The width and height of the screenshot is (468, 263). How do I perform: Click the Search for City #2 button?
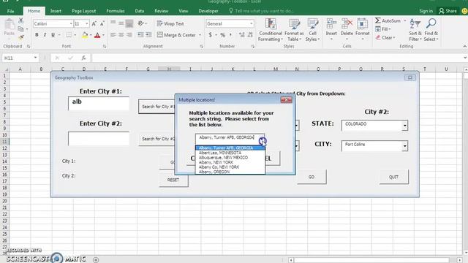pos(156,139)
